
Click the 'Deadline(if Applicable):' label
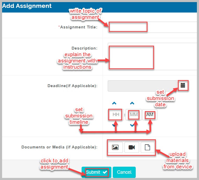72,86
